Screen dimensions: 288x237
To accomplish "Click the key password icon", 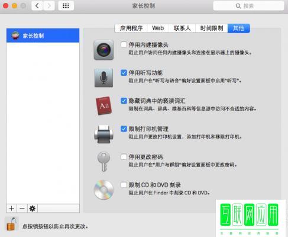I will (x=103, y=162).
